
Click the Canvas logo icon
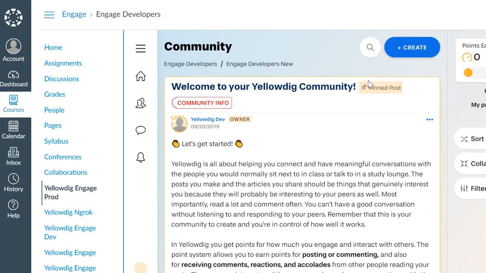click(x=14, y=17)
